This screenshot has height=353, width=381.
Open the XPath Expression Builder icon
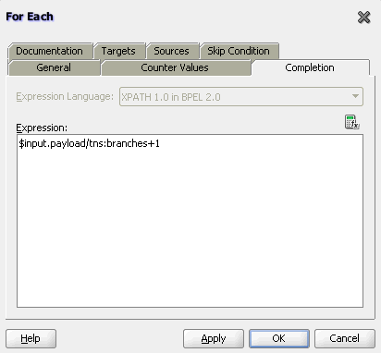(352, 122)
